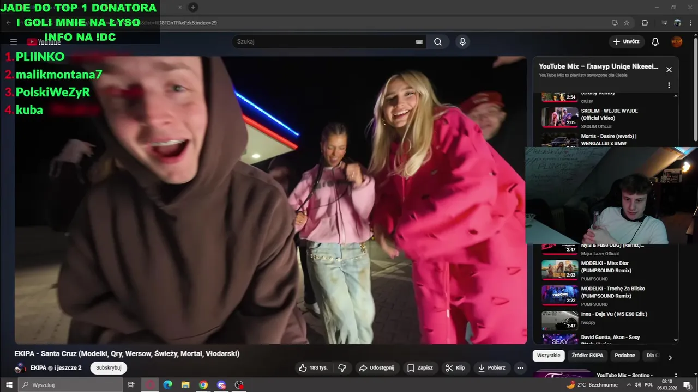Open options for YouTube Mix – Sentino item
The height and width of the screenshot is (392, 698).
tap(676, 376)
